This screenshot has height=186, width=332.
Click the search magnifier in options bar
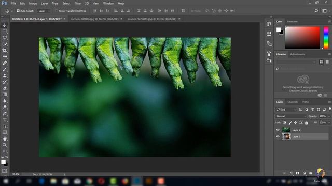(316, 11)
